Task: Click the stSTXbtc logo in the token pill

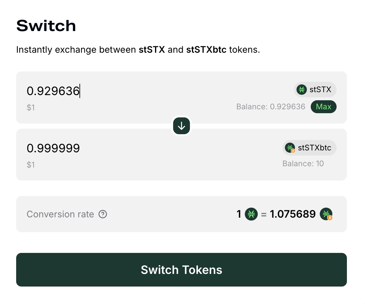Action: coord(290,148)
